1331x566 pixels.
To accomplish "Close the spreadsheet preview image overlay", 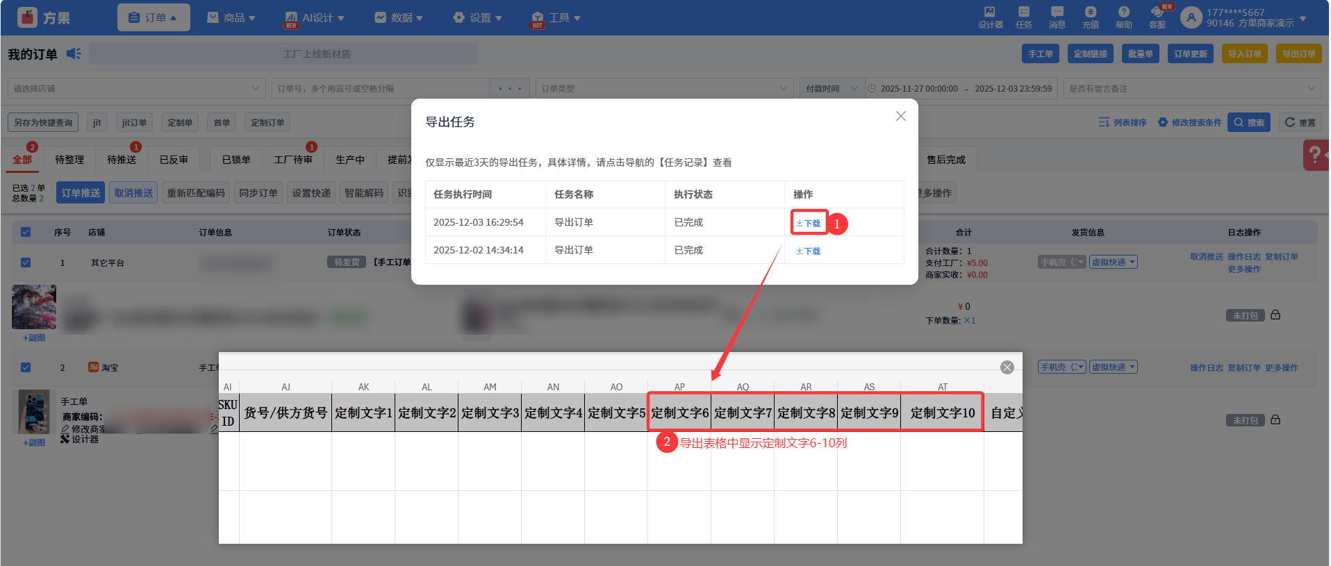I will 1007,367.
